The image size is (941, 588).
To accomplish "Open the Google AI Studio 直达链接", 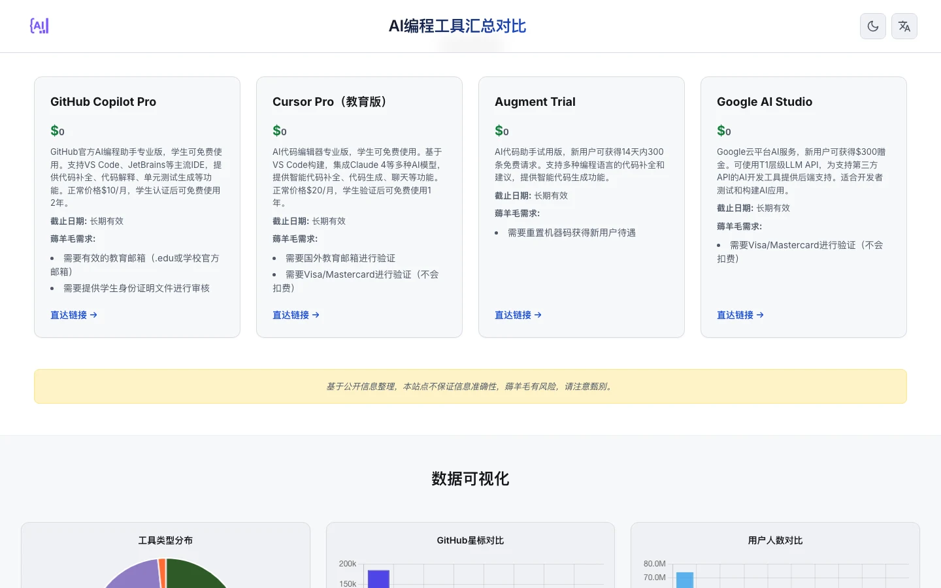I will pyautogui.click(x=740, y=315).
